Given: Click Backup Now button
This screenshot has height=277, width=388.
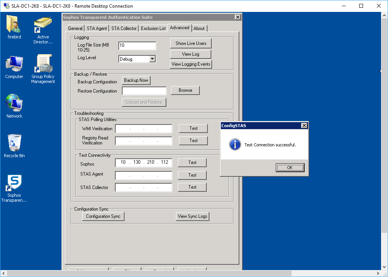Looking at the screenshot, I should (136, 80).
